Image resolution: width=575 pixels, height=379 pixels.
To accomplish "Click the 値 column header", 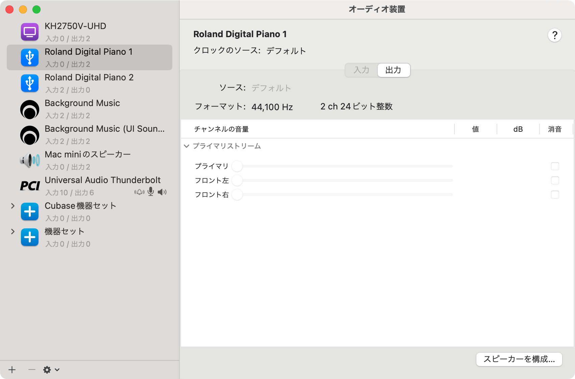I will (x=476, y=129).
